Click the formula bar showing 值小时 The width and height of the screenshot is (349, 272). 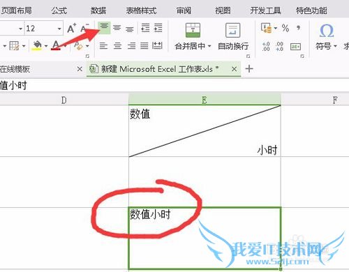coord(174,85)
